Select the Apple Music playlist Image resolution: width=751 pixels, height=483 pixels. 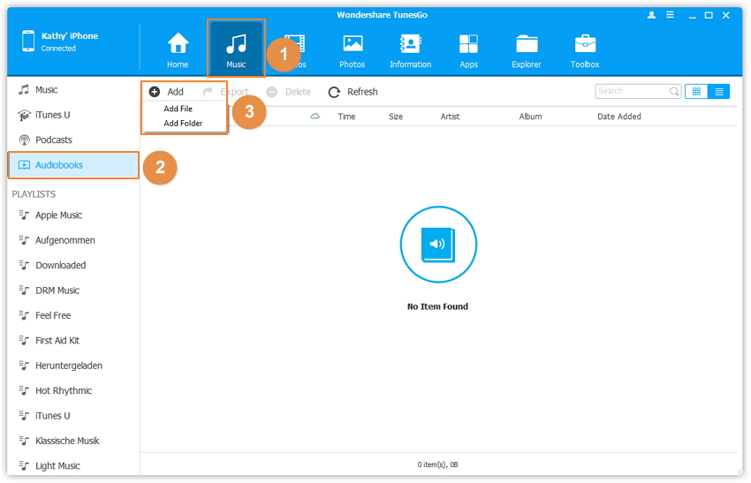[58, 215]
